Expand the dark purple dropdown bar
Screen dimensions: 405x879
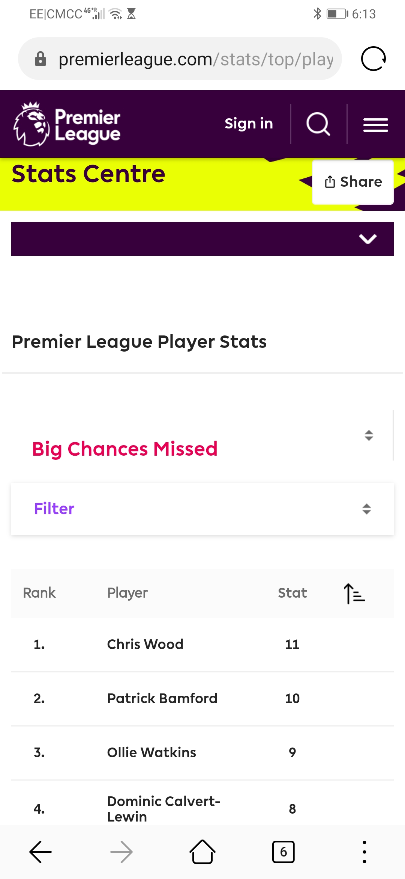(x=202, y=239)
